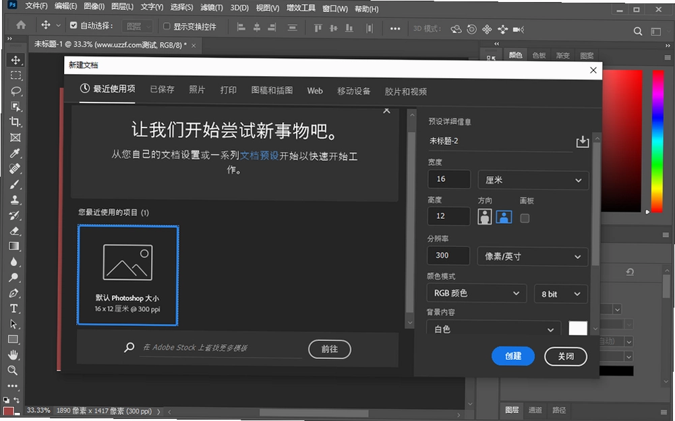Click the 宽度 width input field
This screenshot has height=421, width=675.
click(449, 179)
